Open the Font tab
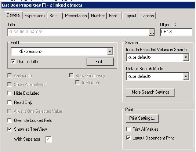Screen dimensions: 196x152 point(115,16)
